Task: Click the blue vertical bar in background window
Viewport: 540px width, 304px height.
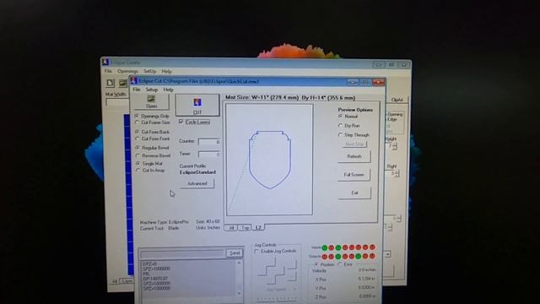Action: tap(129, 195)
